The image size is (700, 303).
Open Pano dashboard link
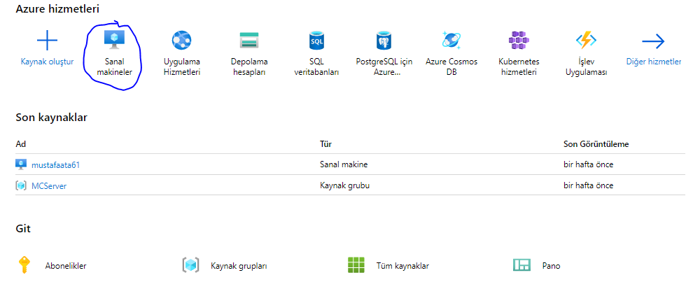[552, 266]
